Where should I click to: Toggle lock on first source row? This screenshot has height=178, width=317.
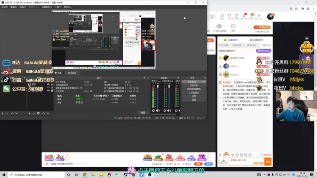click(52, 84)
